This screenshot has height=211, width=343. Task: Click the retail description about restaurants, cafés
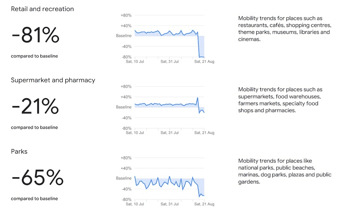[284, 29]
